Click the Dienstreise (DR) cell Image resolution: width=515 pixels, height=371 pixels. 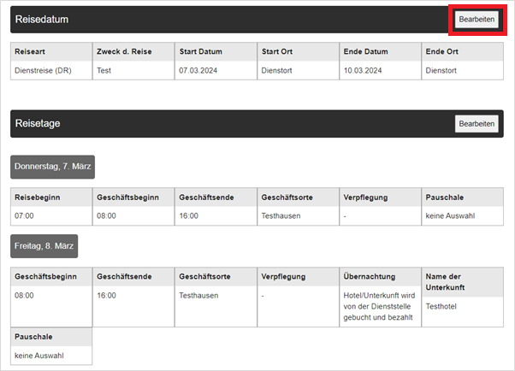[44, 71]
